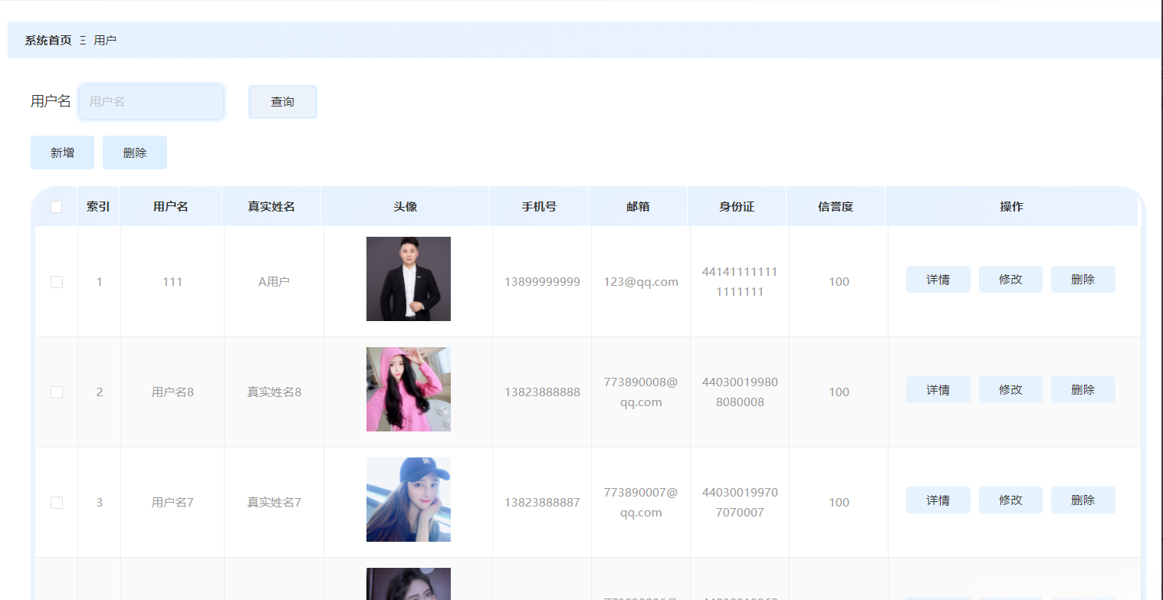The width and height of the screenshot is (1163, 600).
Task: Click the 头像 column header
Action: pos(406,207)
